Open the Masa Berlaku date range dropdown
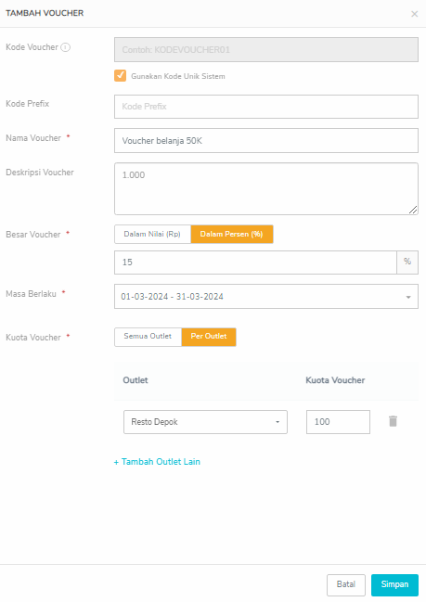 coord(266,297)
